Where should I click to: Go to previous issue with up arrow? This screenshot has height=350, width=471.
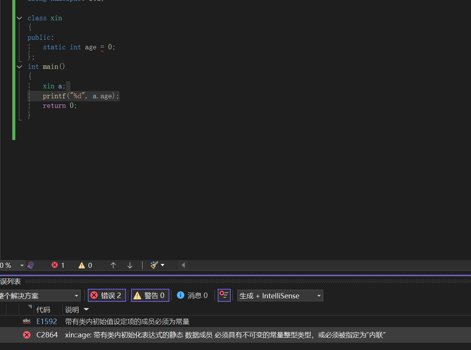point(113,265)
